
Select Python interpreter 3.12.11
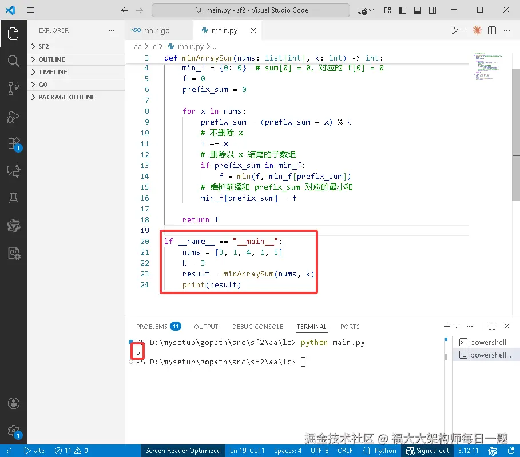tap(469, 451)
